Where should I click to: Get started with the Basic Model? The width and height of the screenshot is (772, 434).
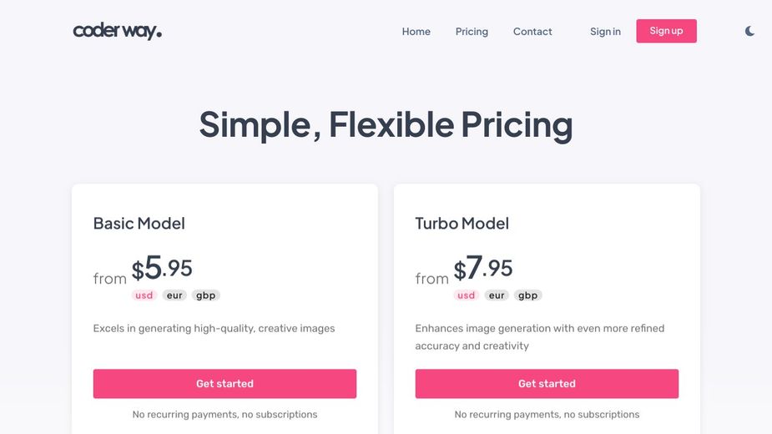(x=225, y=384)
